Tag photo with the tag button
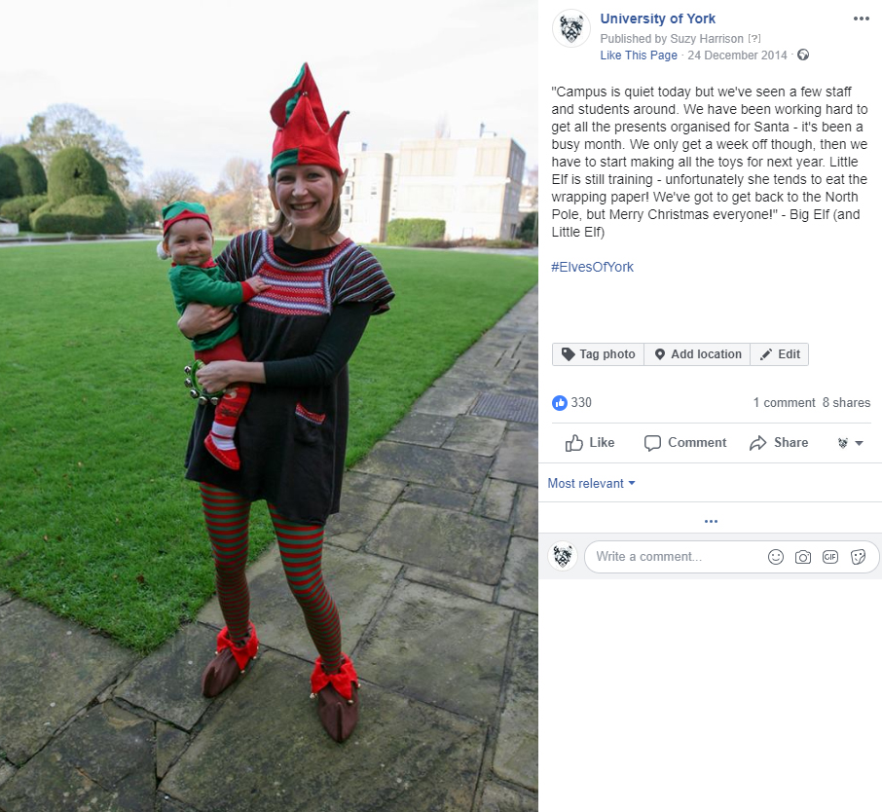This screenshot has height=812, width=882. (599, 354)
